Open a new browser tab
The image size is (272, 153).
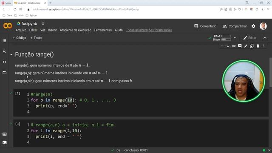pos(51,3)
